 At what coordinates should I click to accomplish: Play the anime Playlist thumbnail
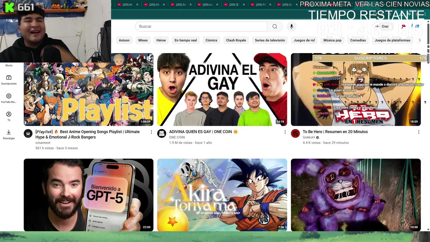coord(88,89)
